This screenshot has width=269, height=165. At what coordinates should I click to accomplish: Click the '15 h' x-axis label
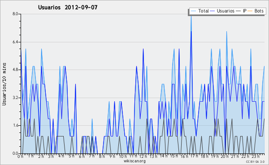pyautogui.click(x=174, y=156)
